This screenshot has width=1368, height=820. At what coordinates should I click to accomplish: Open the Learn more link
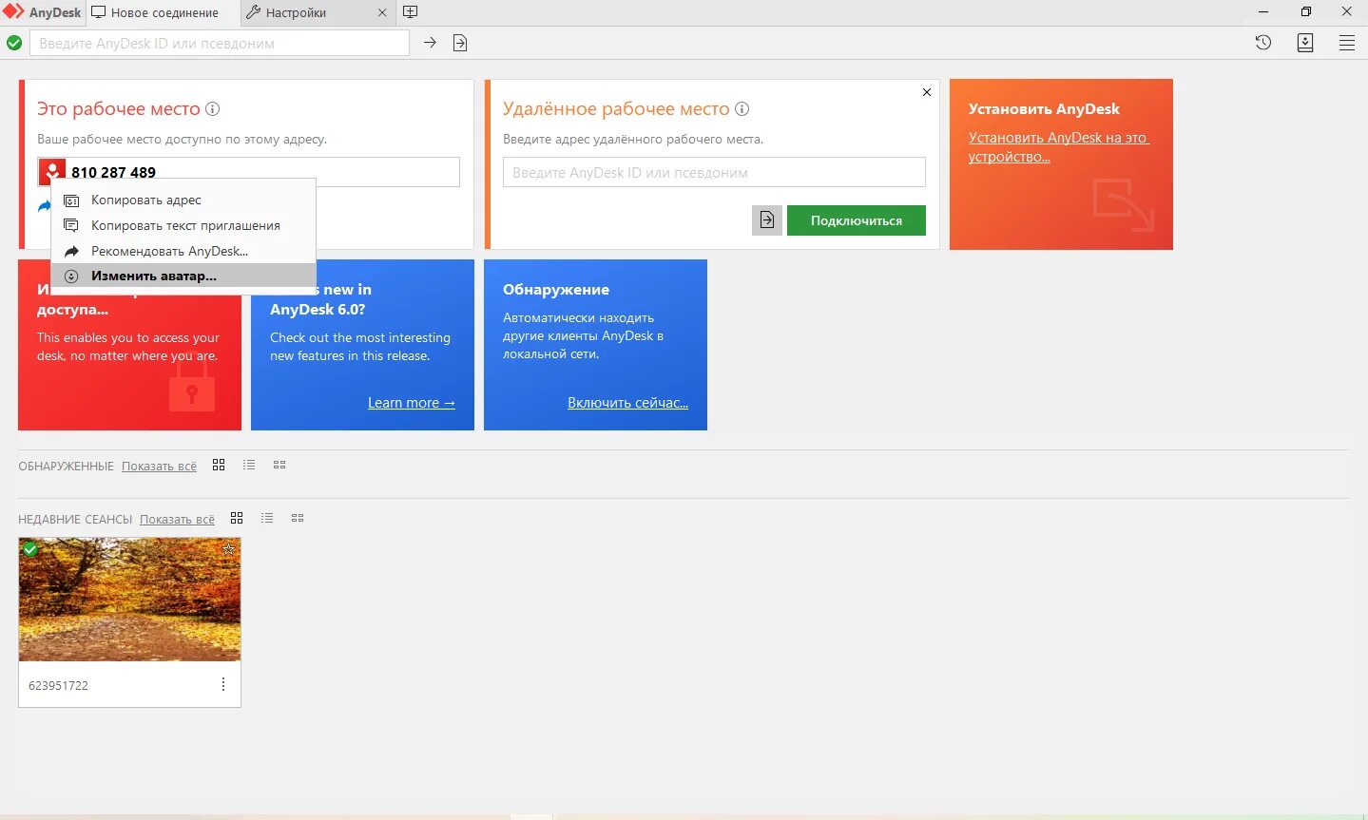click(412, 403)
